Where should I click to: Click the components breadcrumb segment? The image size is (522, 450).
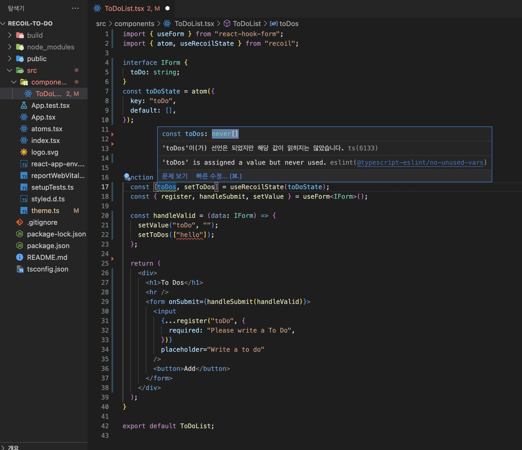coord(134,24)
